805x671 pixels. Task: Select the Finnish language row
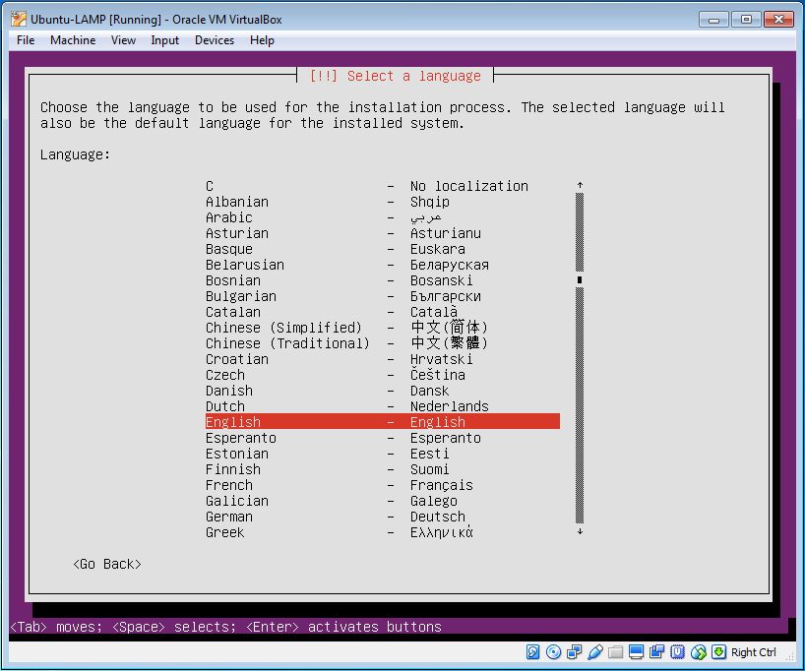(x=383, y=469)
